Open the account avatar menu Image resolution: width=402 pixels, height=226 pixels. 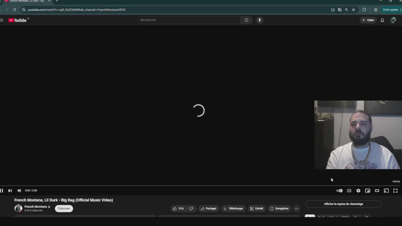pyautogui.click(x=393, y=20)
